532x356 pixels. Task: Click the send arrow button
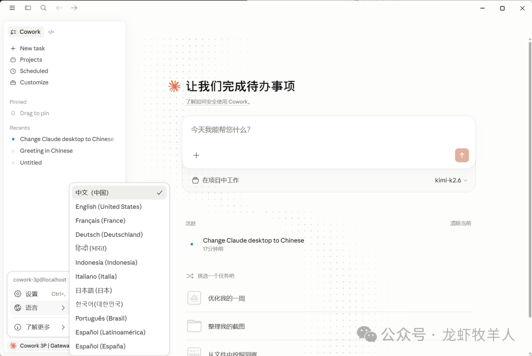click(x=462, y=155)
